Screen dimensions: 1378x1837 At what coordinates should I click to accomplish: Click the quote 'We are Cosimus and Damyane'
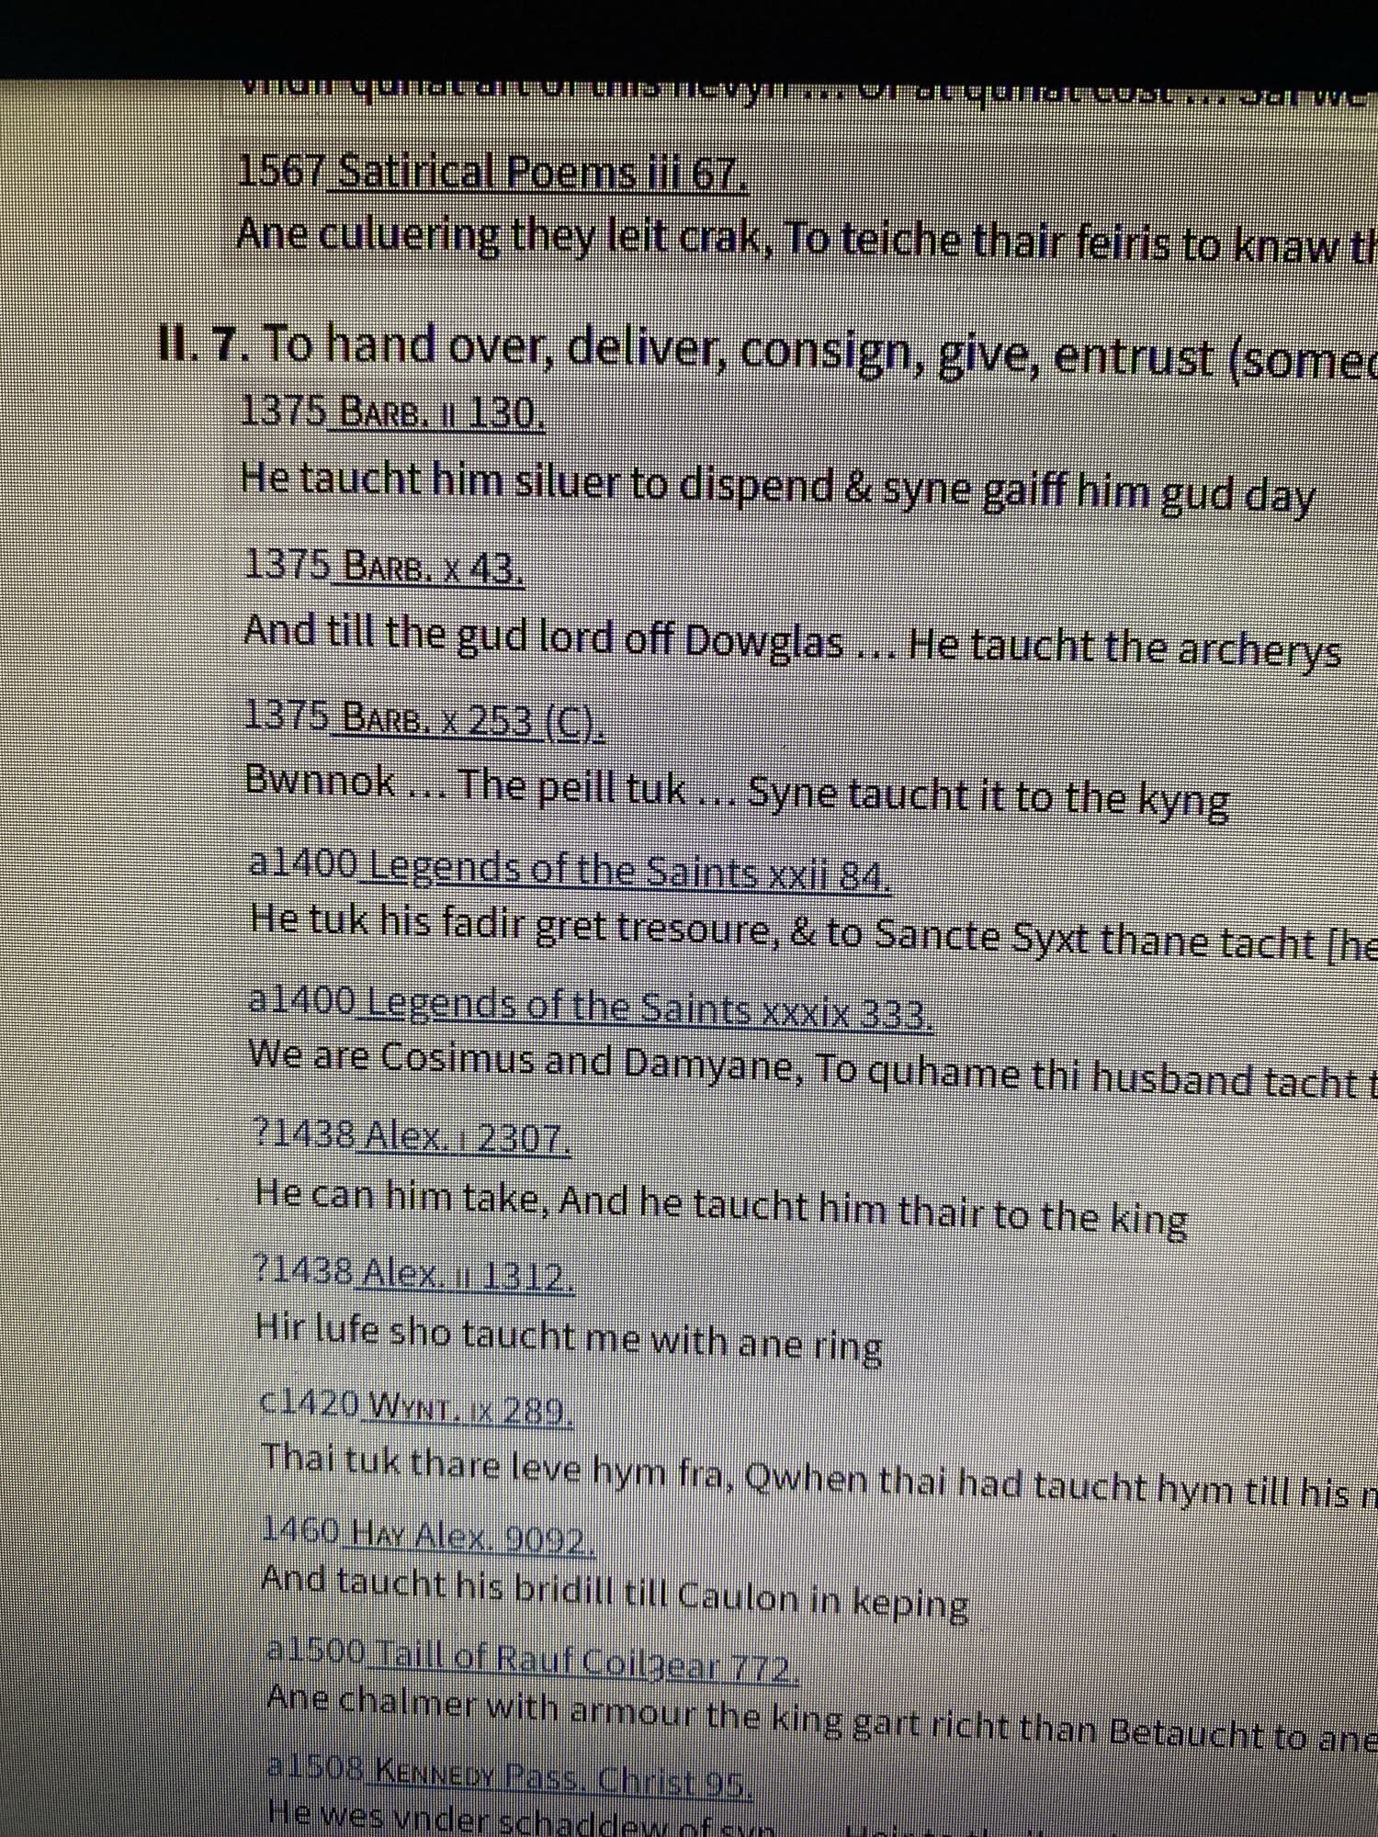pyautogui.click(x=808, y=1068)
